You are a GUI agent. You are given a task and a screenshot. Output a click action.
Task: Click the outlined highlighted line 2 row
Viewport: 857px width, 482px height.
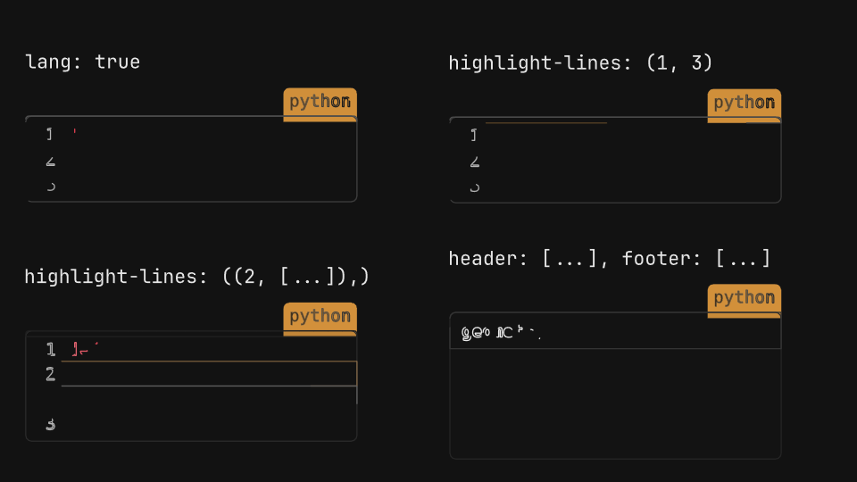(209, 374)
